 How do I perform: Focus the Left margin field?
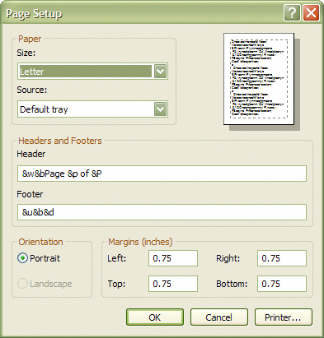(173, 258)
